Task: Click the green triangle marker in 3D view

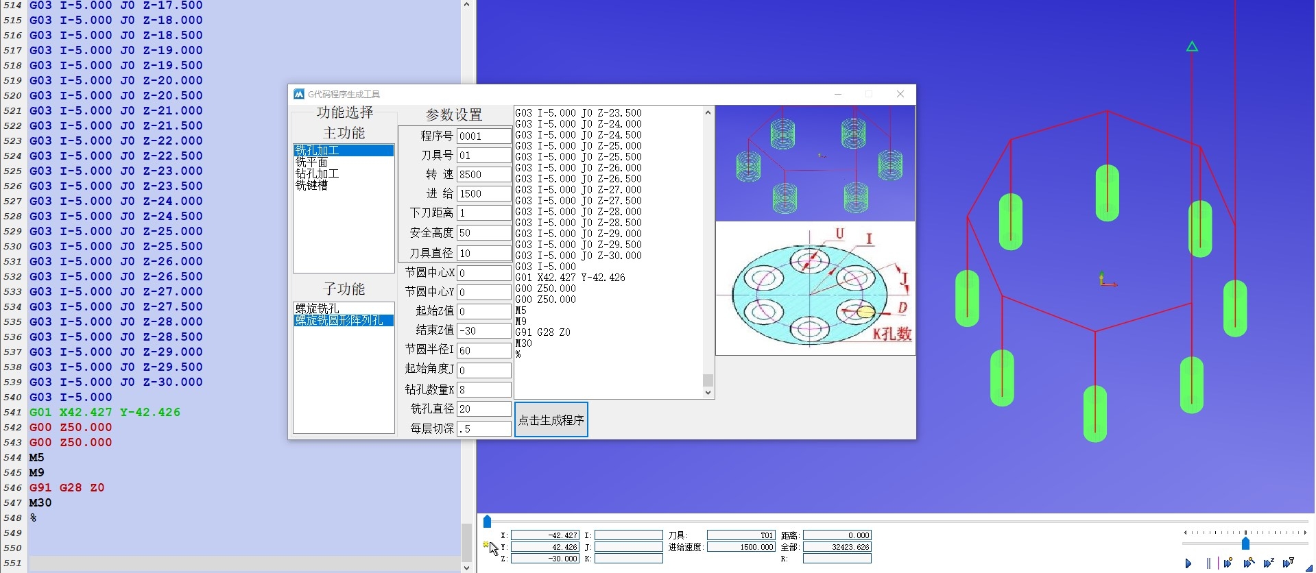Action: pyautogui.click(x=1192, y=47)
